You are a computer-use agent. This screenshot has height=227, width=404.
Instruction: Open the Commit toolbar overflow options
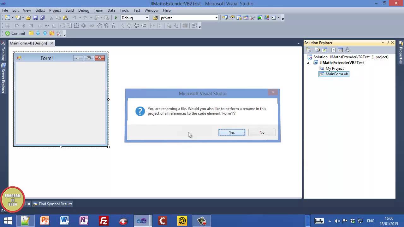[65, 34]
